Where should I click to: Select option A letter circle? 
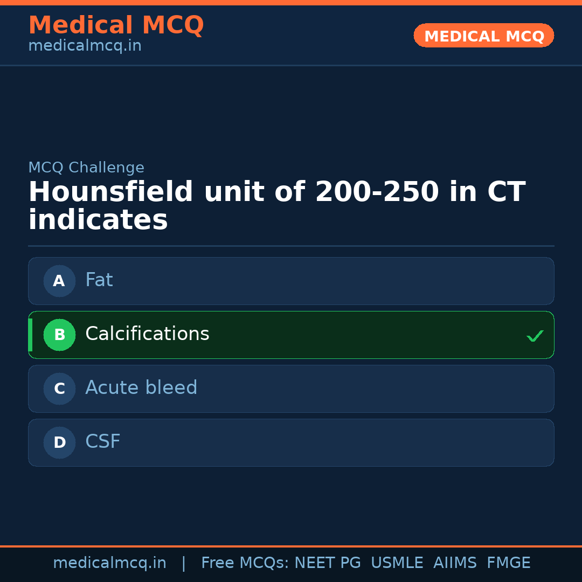click(59, 281)
